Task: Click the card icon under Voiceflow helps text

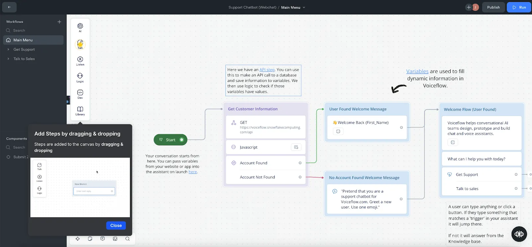Action: (453, 142)
